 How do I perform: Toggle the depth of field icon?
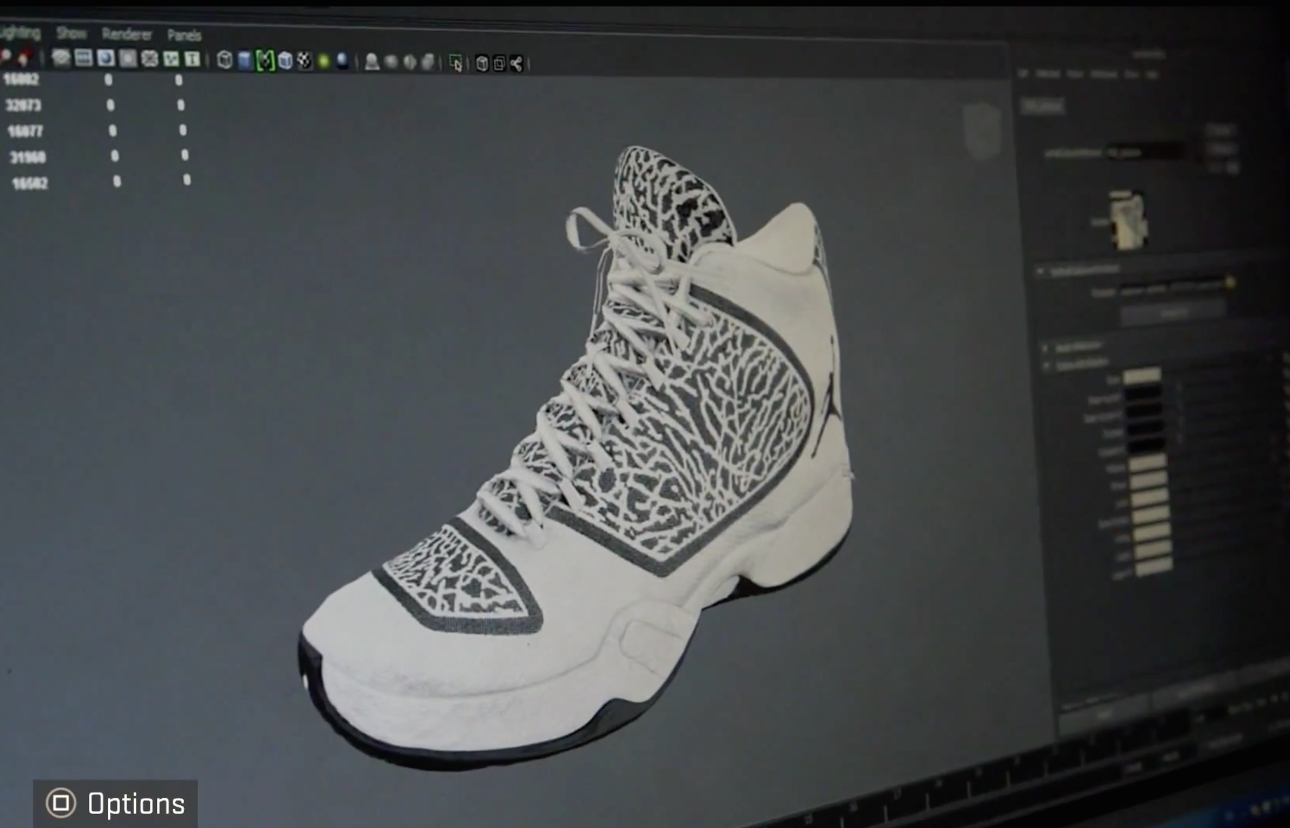428,61
